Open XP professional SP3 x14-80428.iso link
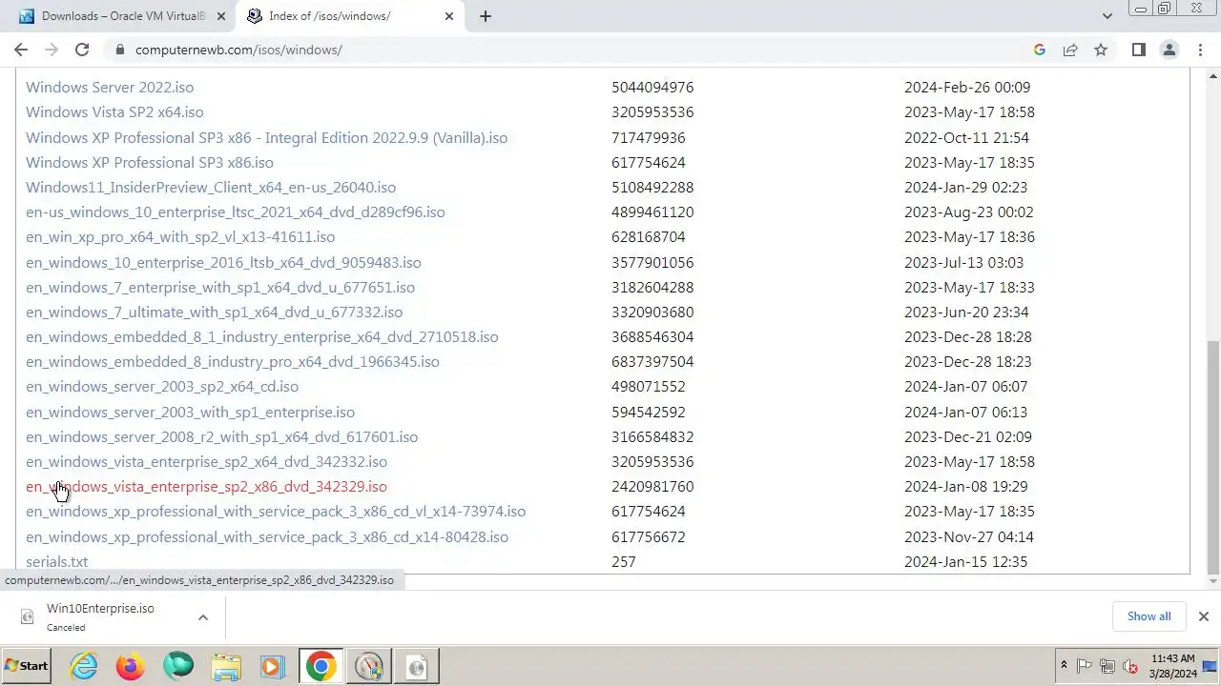 point(267,536)
